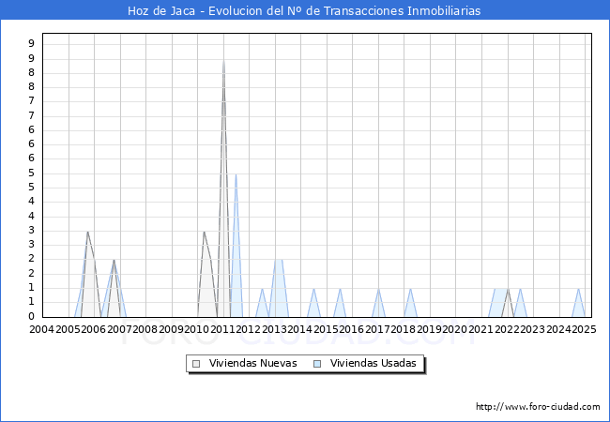Click the 2014 x-axis label

click(300, 329)
